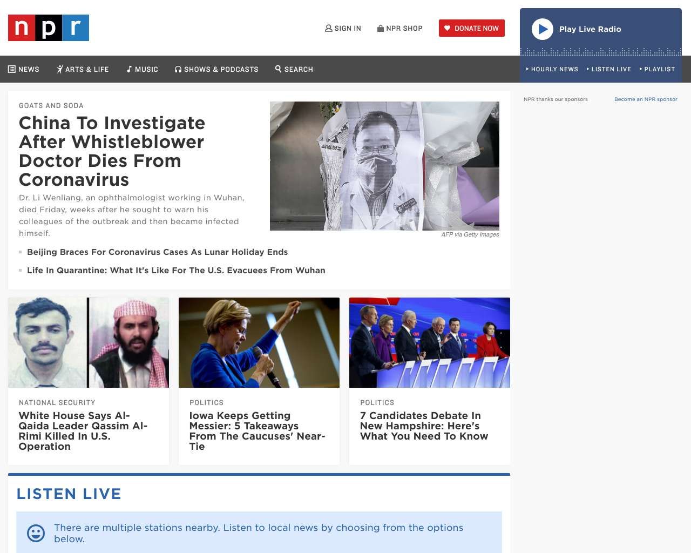The height and width of the screenshot is (553, 691).
Task: Click the Play Live Radio label
Action: [590, 29]
